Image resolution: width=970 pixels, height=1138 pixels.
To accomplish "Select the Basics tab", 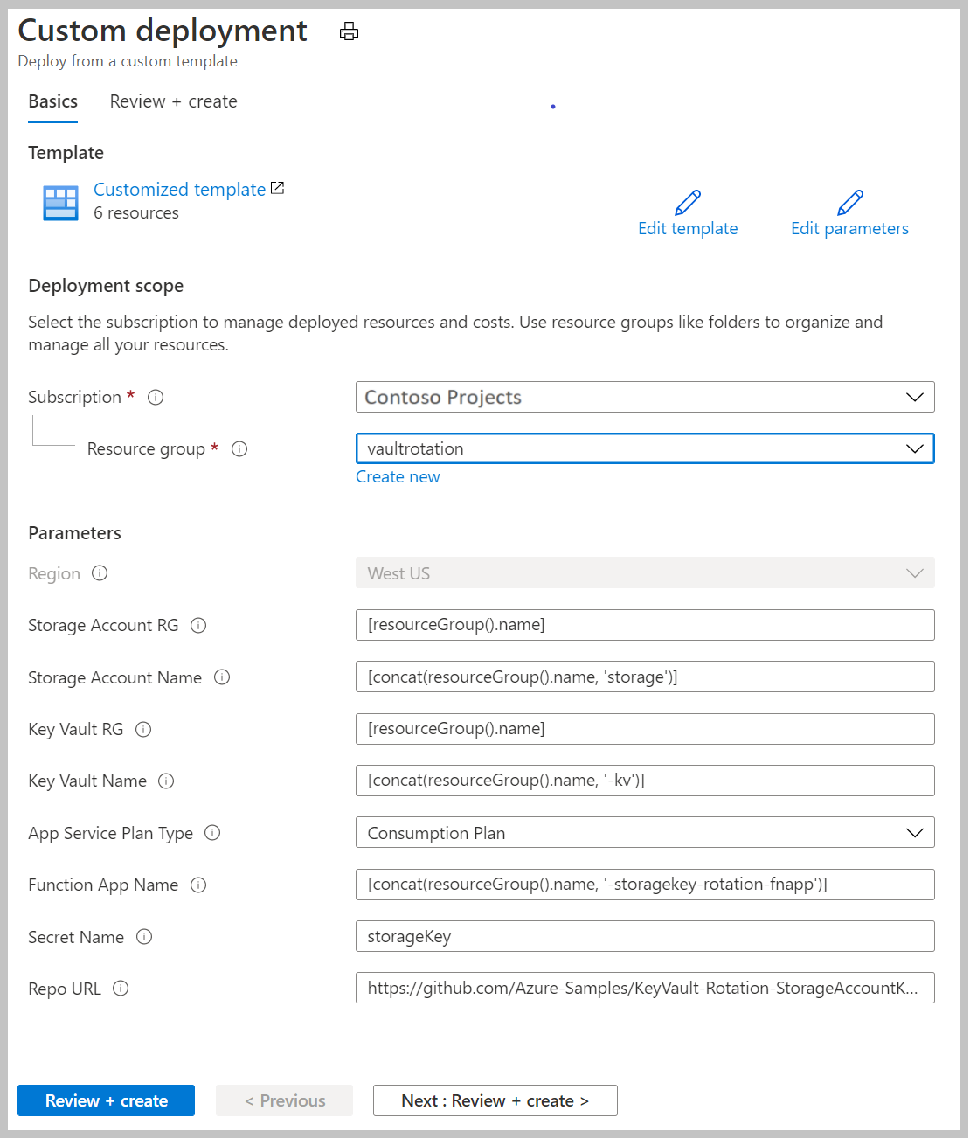I will pyautogui.click(x=52, y=101).
